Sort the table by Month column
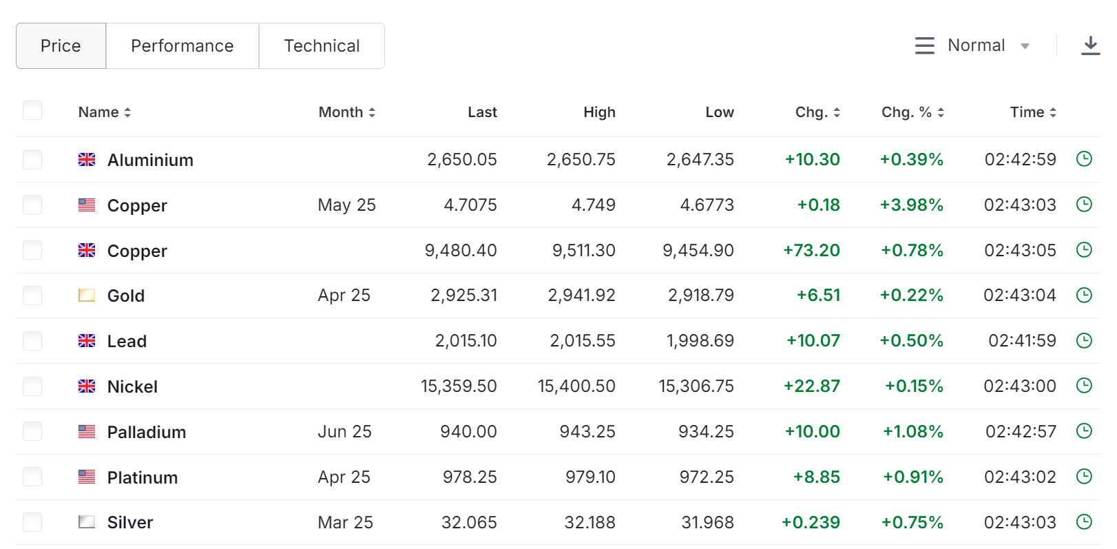This screenshot has width=1117, height=549. click(x=346, y=112)
